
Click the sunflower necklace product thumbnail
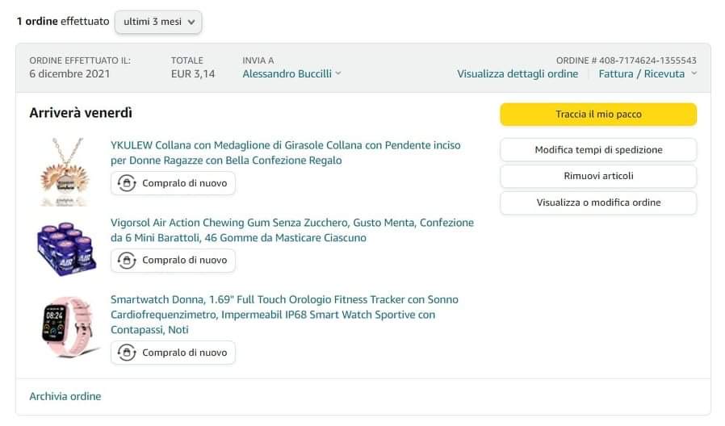(x=65, y=171)
